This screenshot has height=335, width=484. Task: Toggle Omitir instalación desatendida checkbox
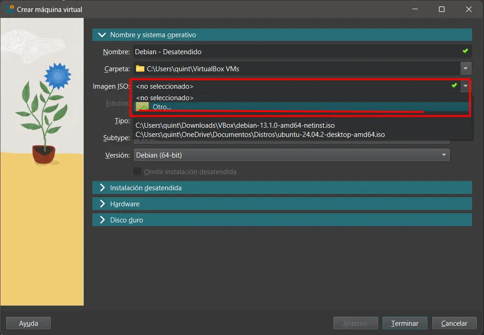tap(137, 171)
